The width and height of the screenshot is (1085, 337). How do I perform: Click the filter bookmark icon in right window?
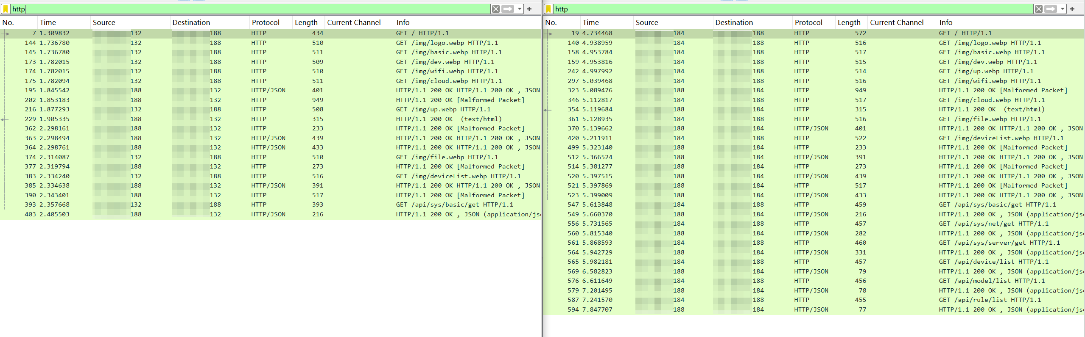(x=548, y=9)
